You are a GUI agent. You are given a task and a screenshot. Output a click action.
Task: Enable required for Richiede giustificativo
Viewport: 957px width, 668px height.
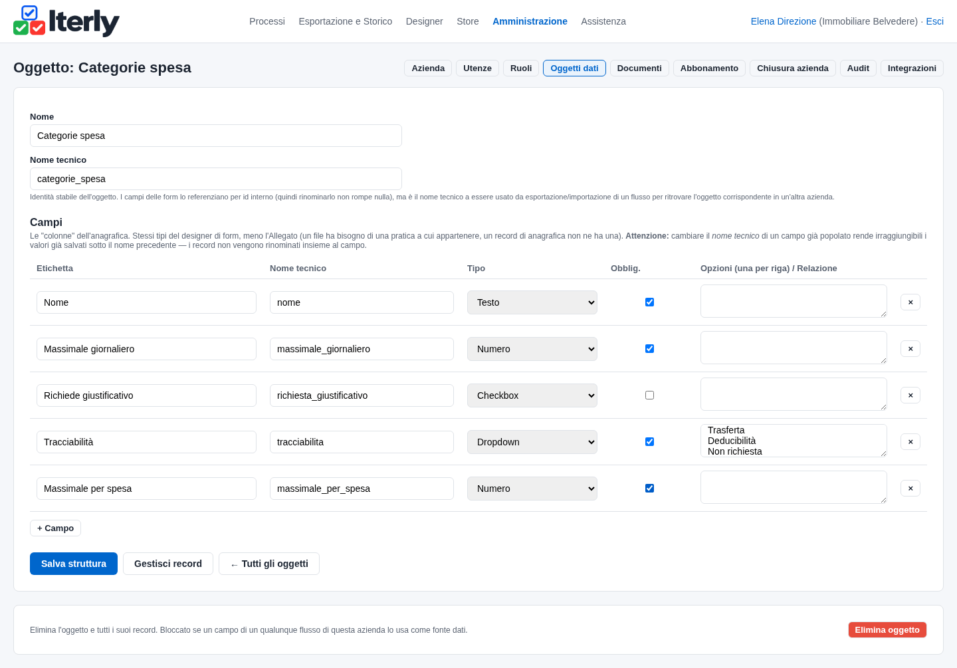(x=649, y=395)
